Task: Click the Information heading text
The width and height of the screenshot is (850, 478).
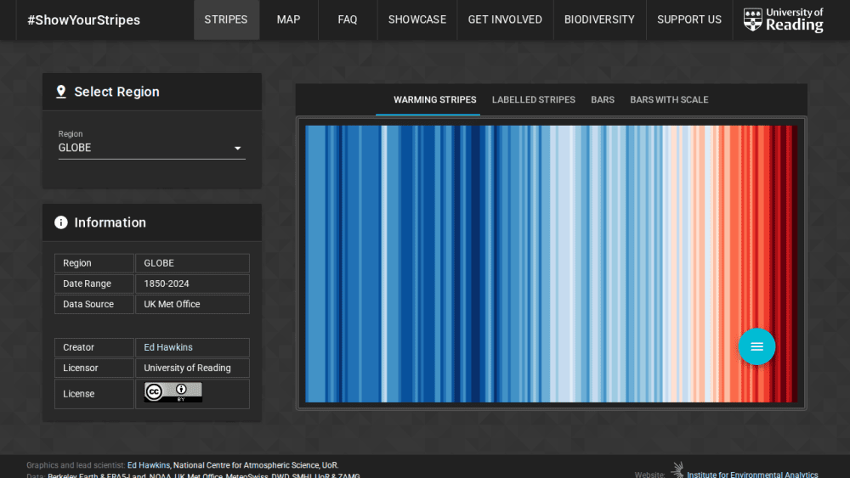Action: tap(110, 222)
